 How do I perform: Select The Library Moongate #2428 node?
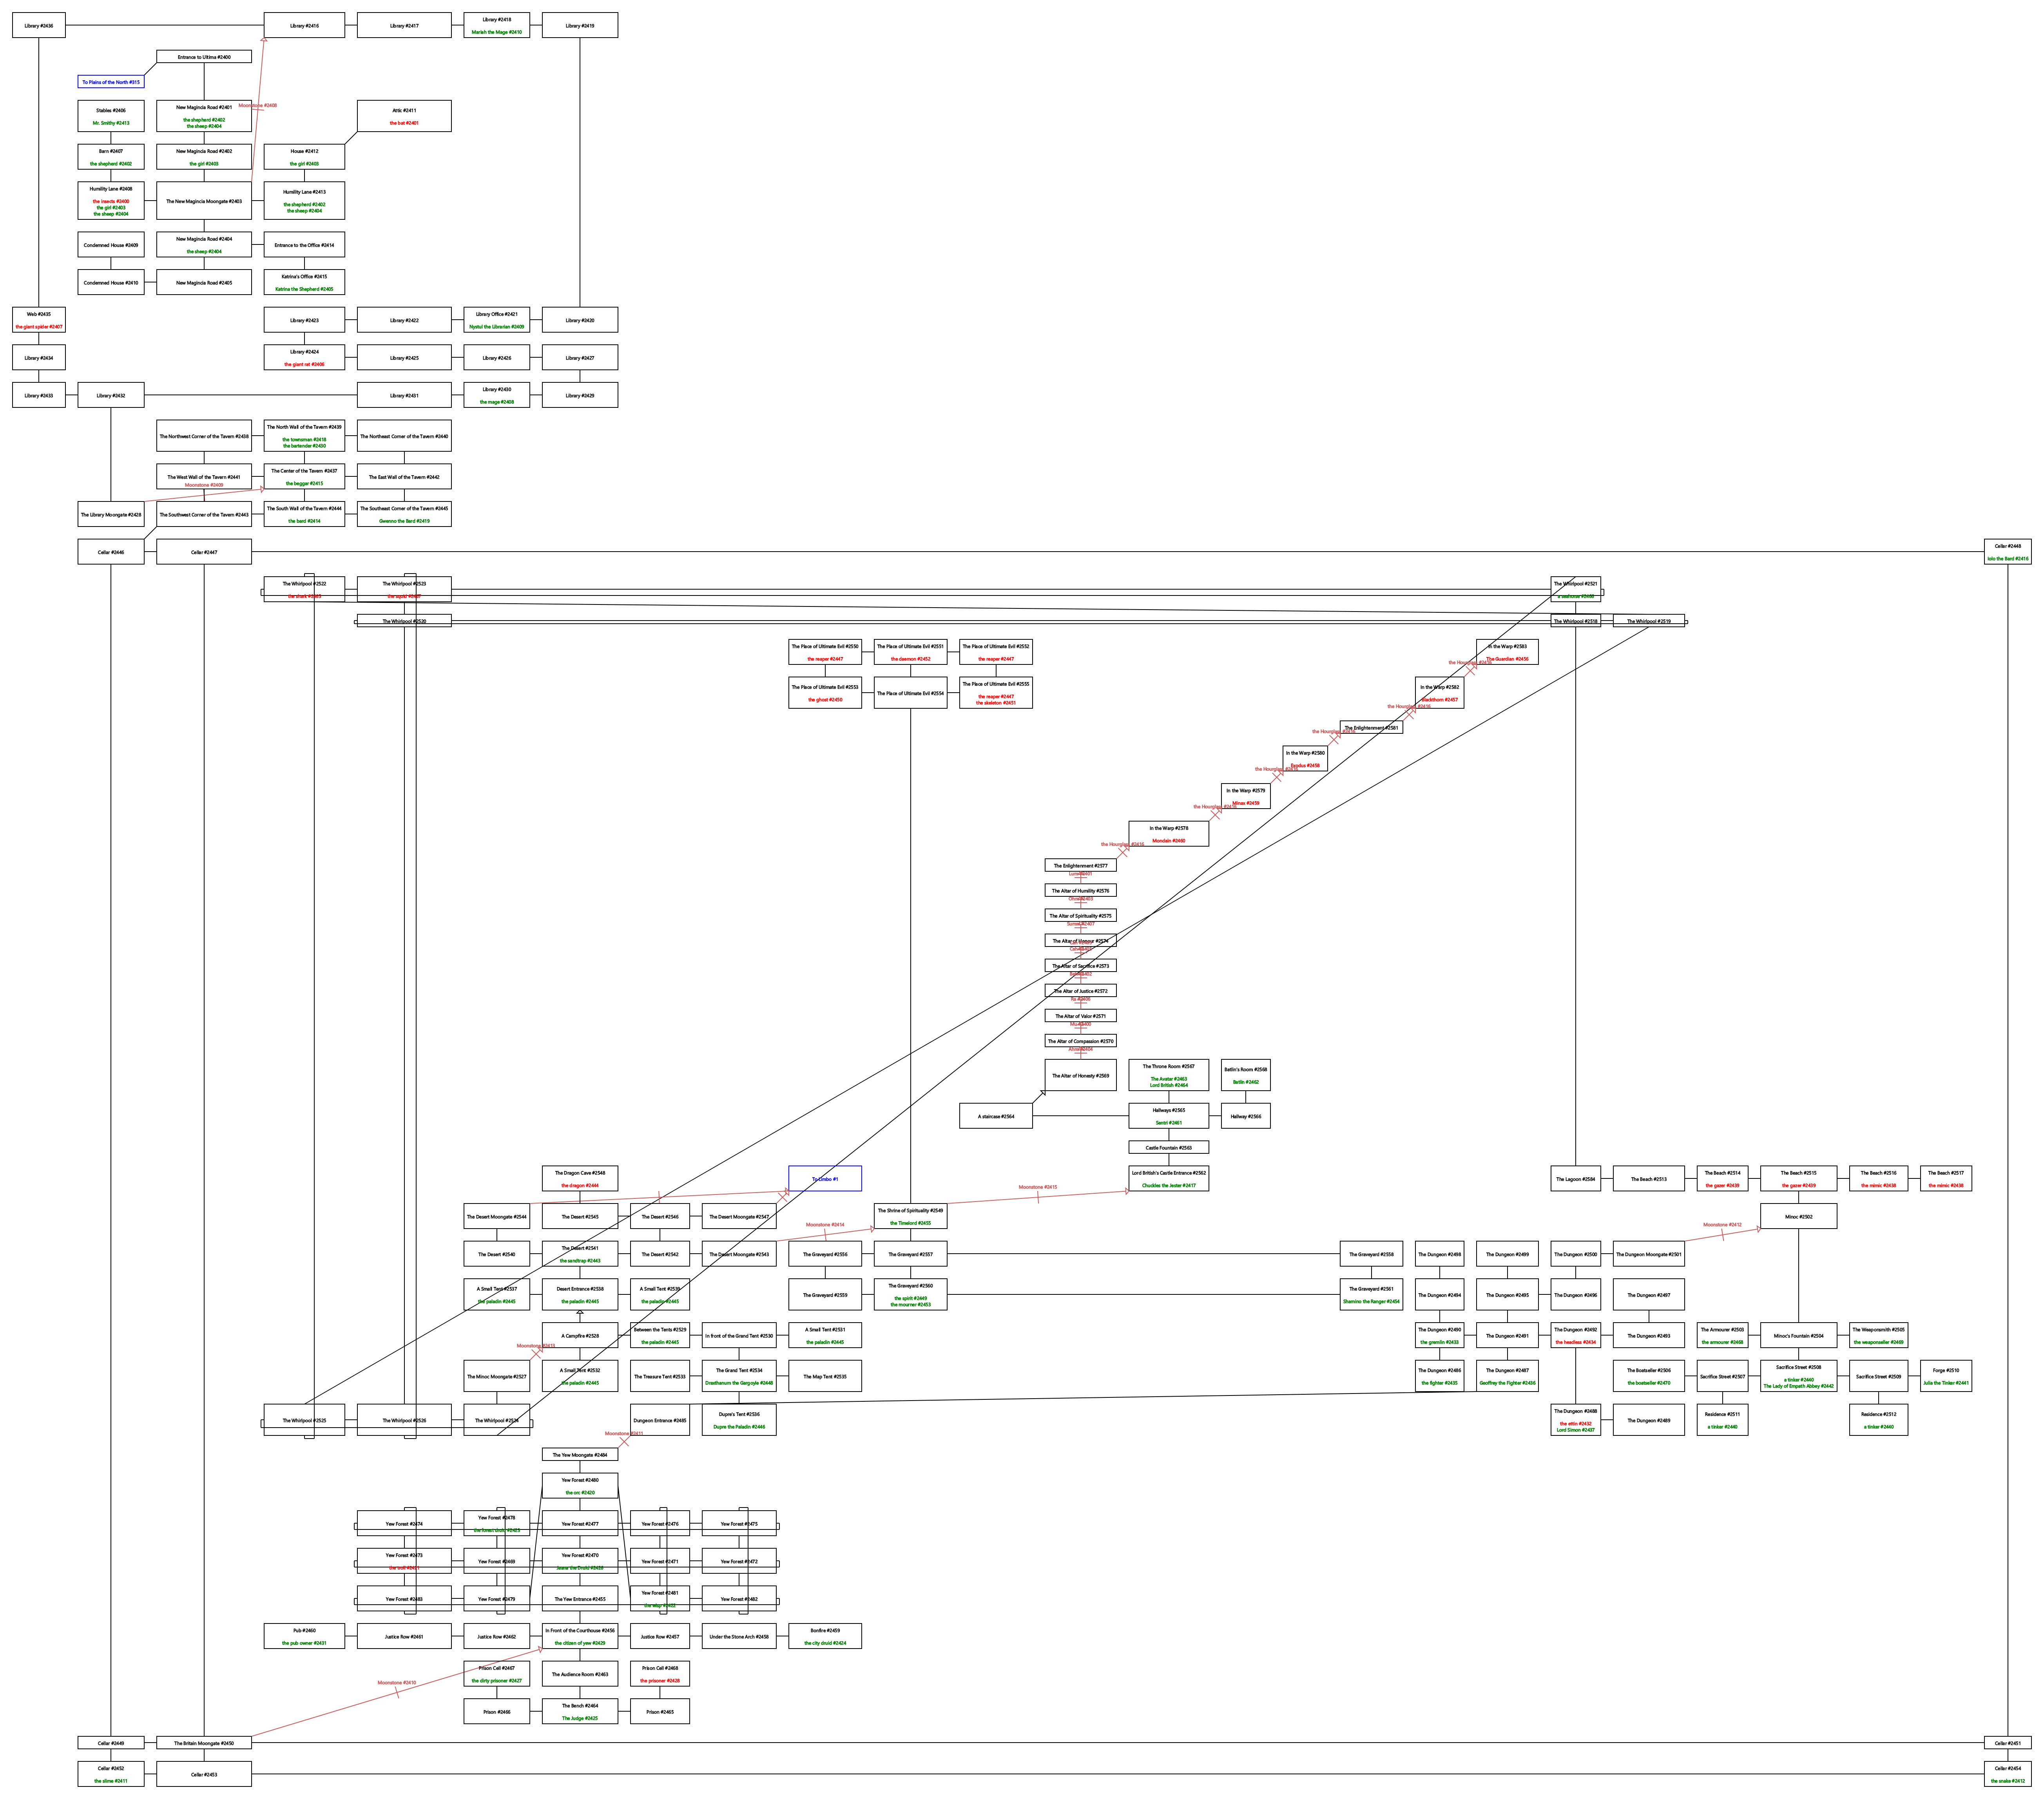[x=111, y=515]
